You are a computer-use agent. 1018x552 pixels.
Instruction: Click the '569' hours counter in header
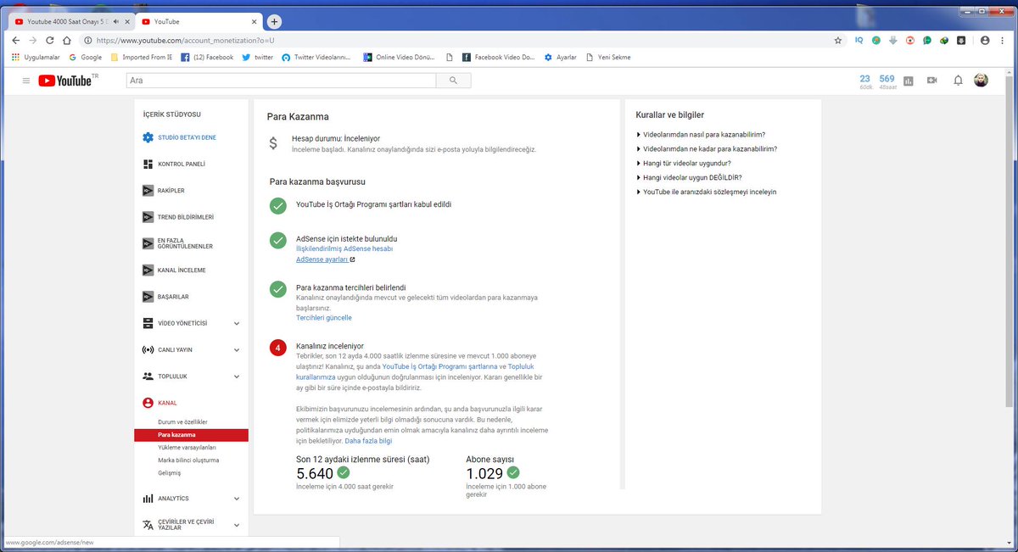point(887,81)
